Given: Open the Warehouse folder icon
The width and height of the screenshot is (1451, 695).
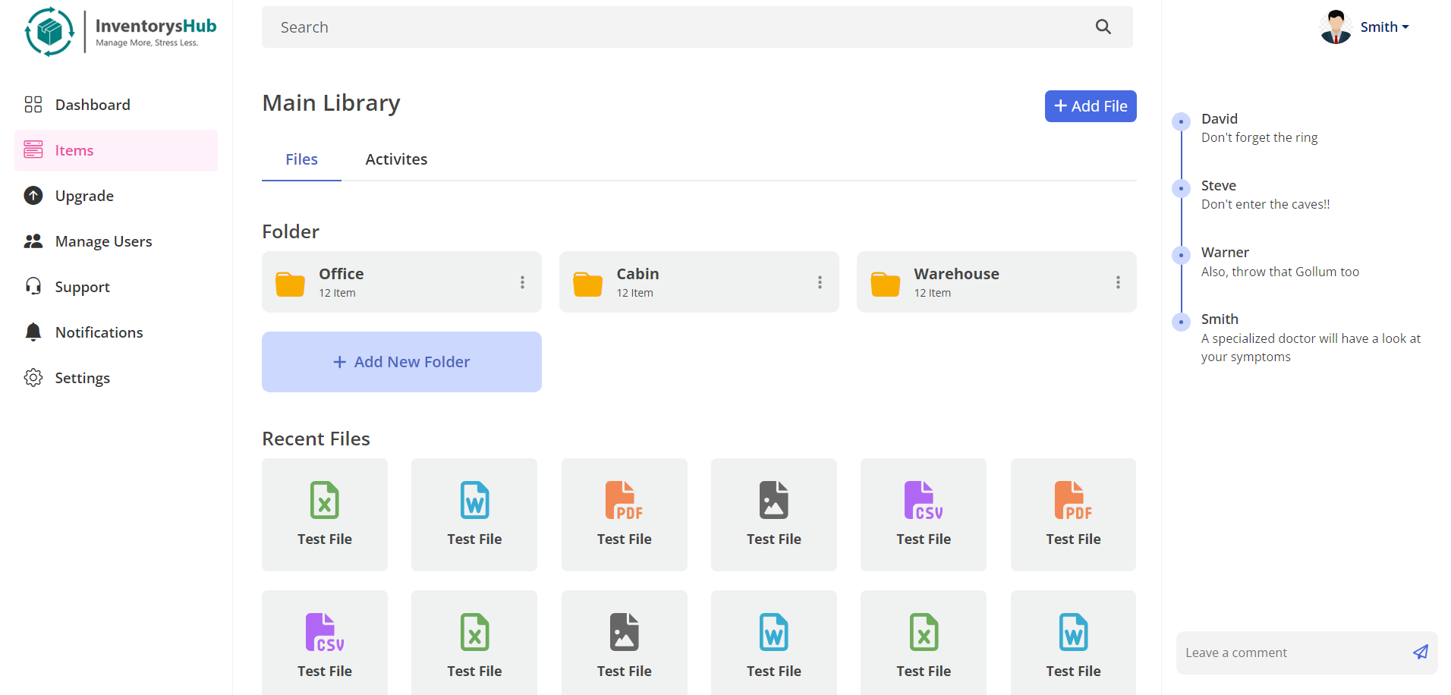Looking at the screenshot, I should click(885, 284).
